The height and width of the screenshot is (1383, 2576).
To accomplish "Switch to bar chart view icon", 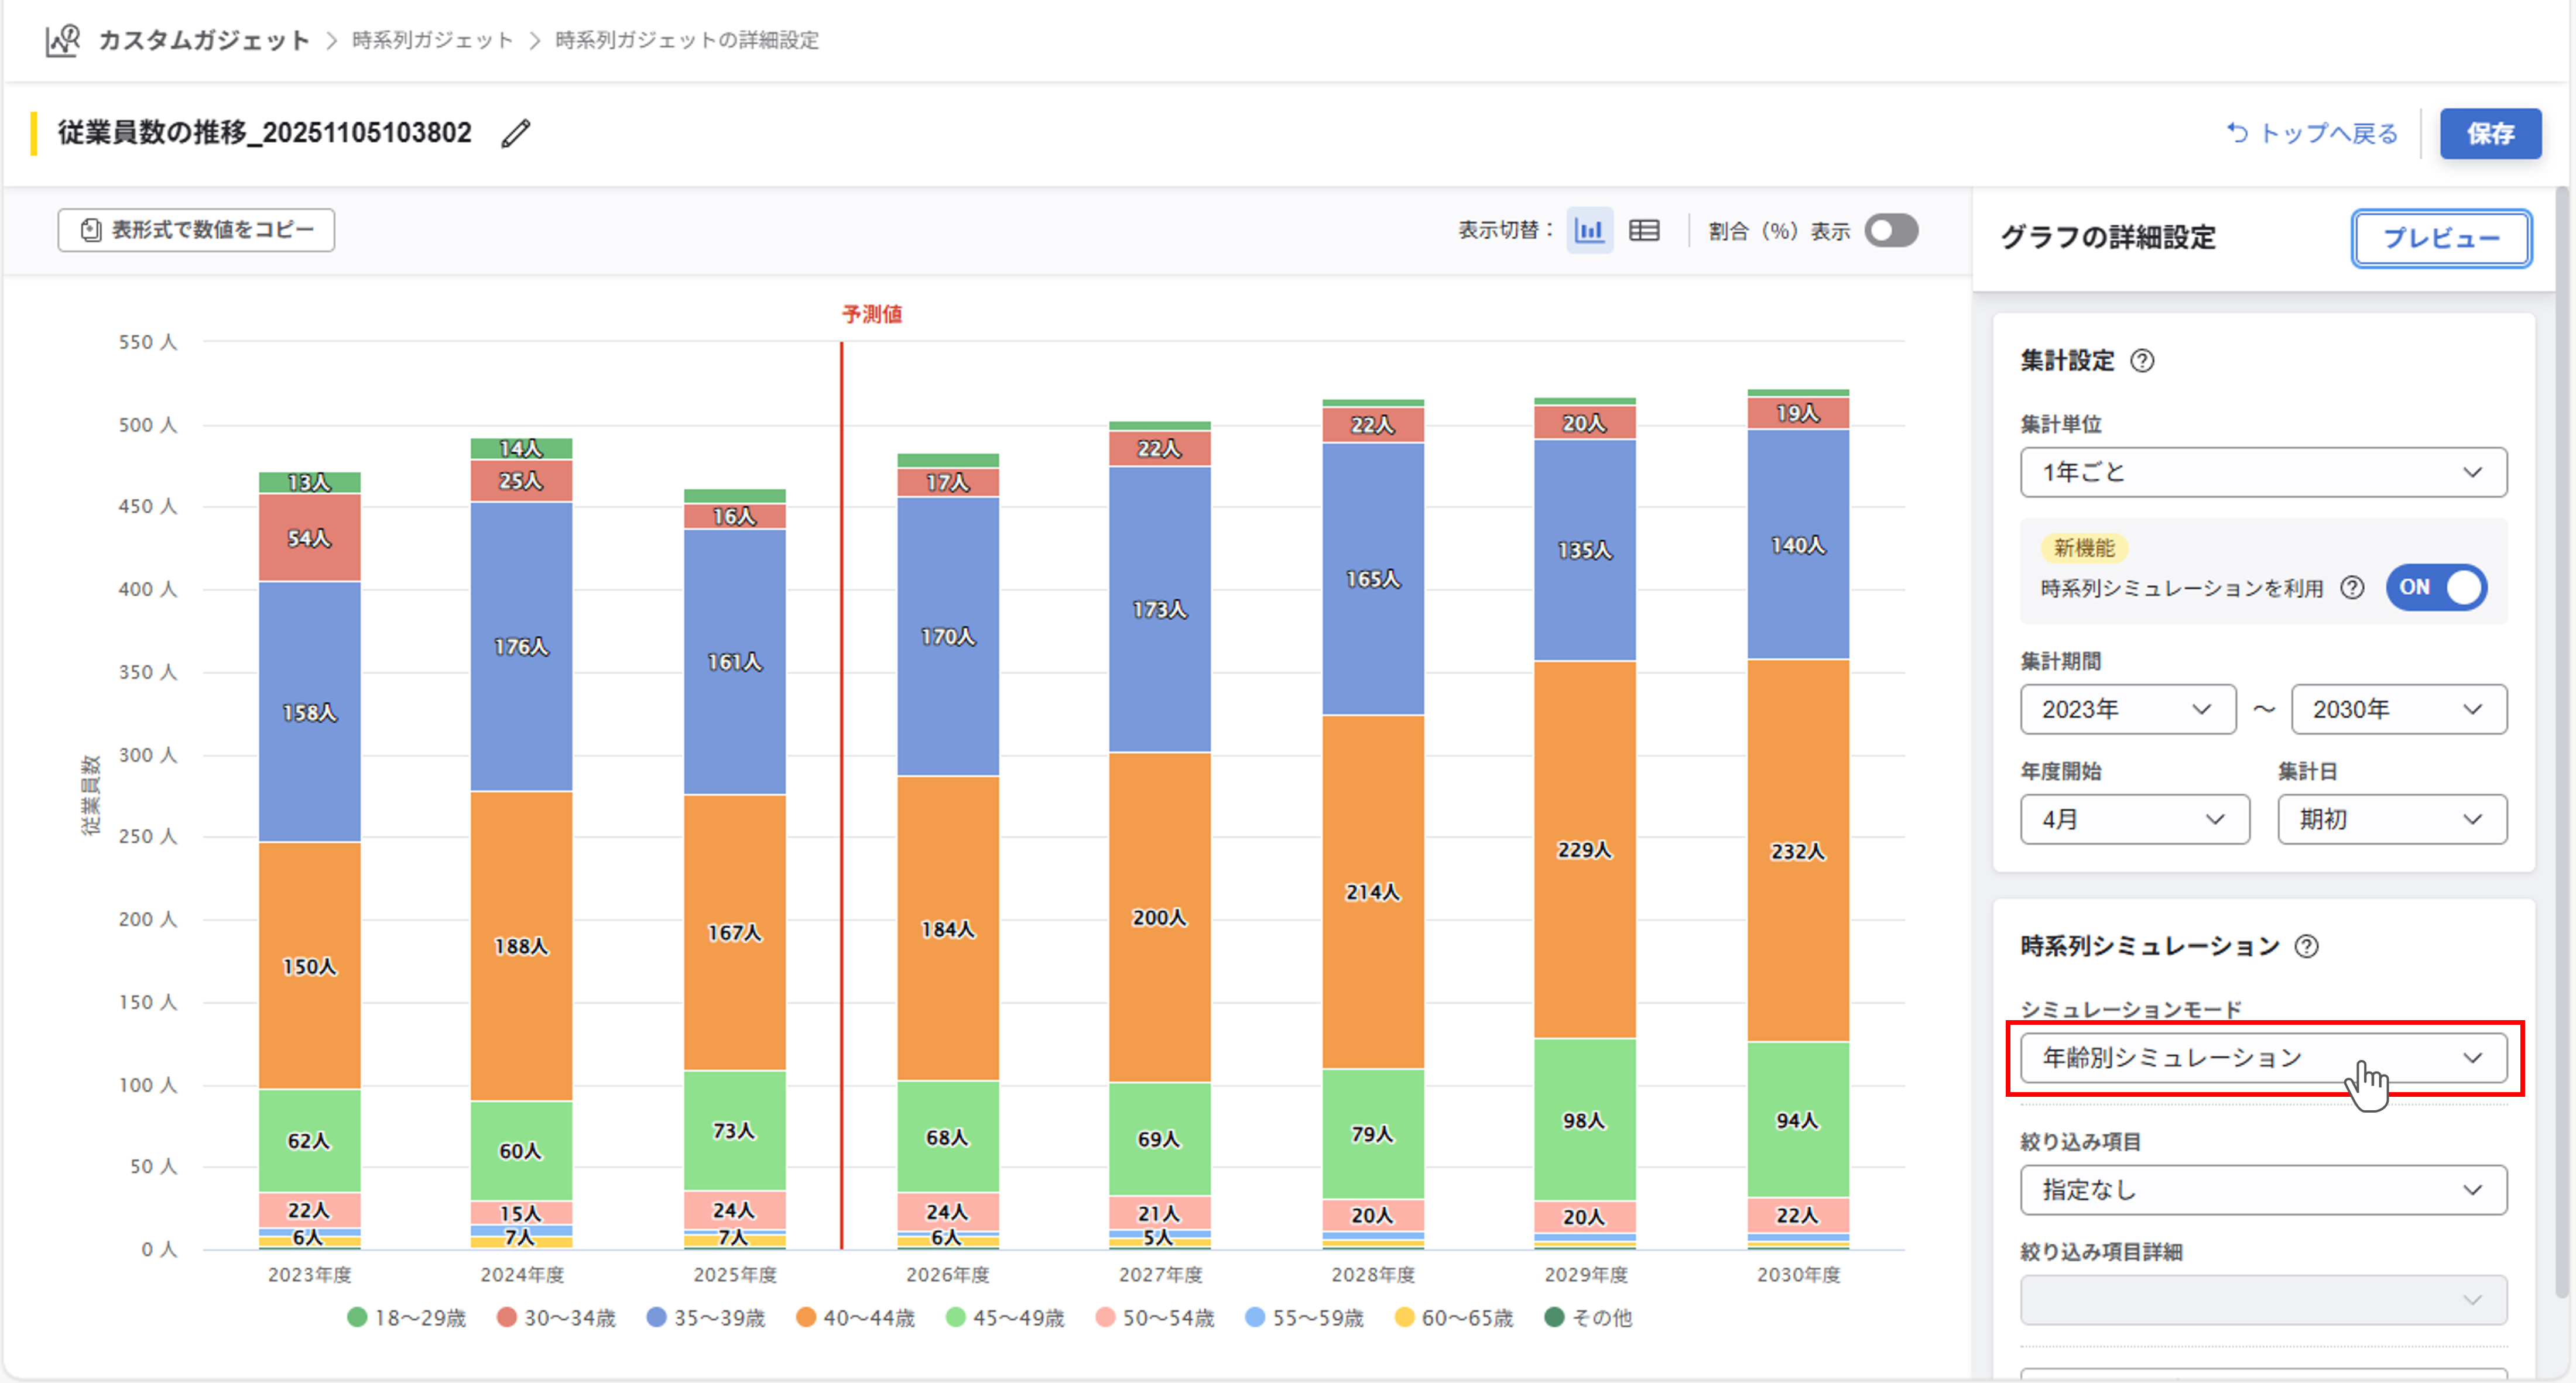I will (x=1589, y=231).
